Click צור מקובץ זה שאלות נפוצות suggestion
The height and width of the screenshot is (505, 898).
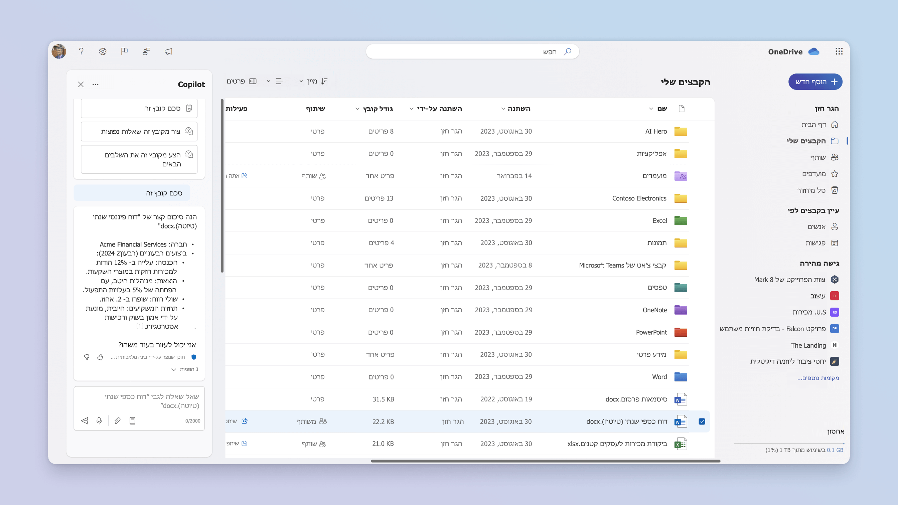139,131
